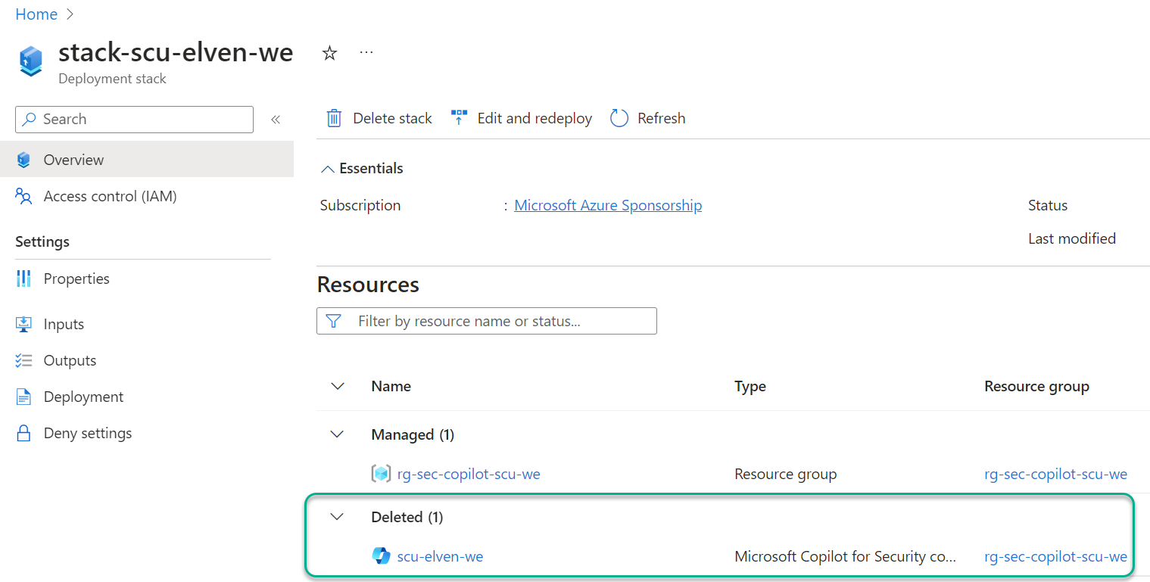Image resolution: width=1150 pixels, height=582 pixels.
Task: Click the 'Deployment stack' subtitle text
Action: point(112,79)
